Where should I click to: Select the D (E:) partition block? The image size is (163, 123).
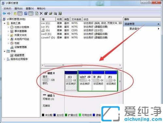tap(98, 81)
